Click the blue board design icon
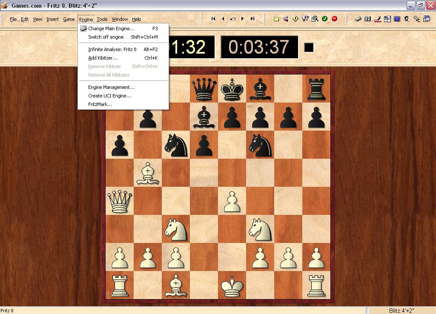436x314 pixels. click(x=397, y=19)
